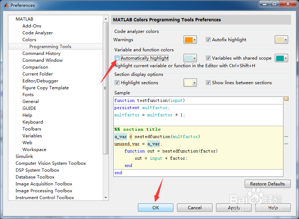Screen dimensions: 299x219
Task: Open the Autofix highlight color dropdown
Action: click(281, 40)
